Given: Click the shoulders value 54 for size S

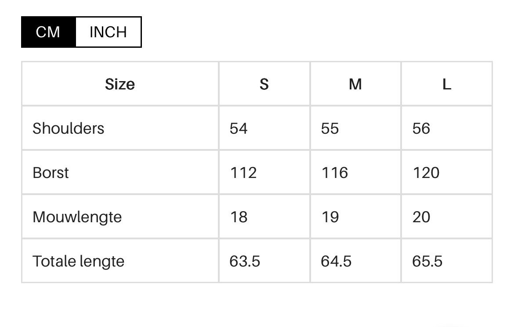Looking at the screenshot, I should (239, 128).
